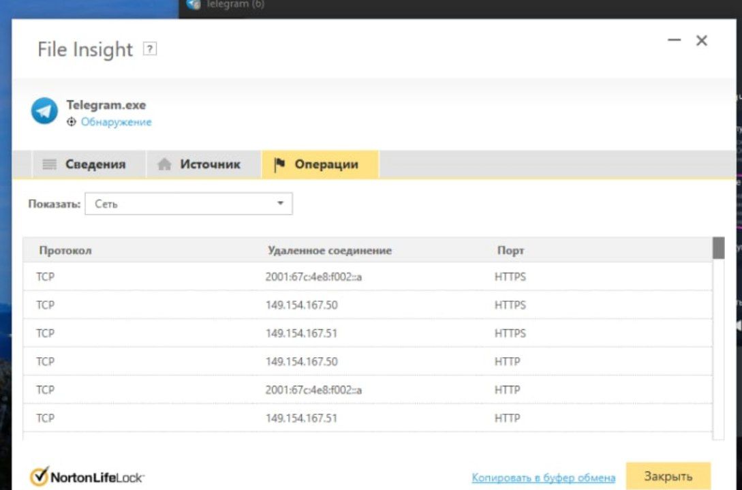Sort by the Протокол column header
Screen dimensions: 742x490
65,250
